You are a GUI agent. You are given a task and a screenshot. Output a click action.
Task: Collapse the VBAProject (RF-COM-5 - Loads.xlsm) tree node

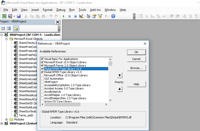(x=2, y=35)
